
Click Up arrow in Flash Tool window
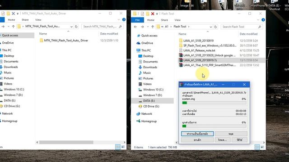click(x=153, y=27)
